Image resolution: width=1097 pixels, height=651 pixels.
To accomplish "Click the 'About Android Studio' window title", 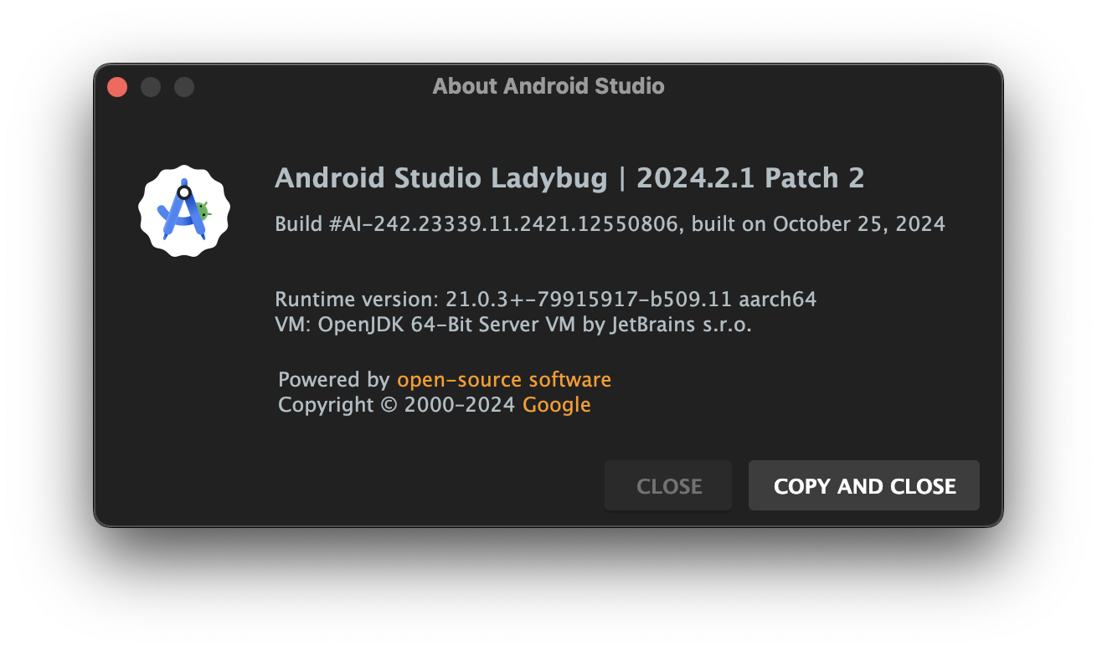I will coord(548,86).
